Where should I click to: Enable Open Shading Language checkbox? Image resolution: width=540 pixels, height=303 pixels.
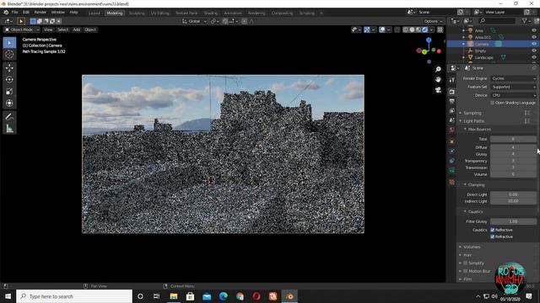pos(493,103)
